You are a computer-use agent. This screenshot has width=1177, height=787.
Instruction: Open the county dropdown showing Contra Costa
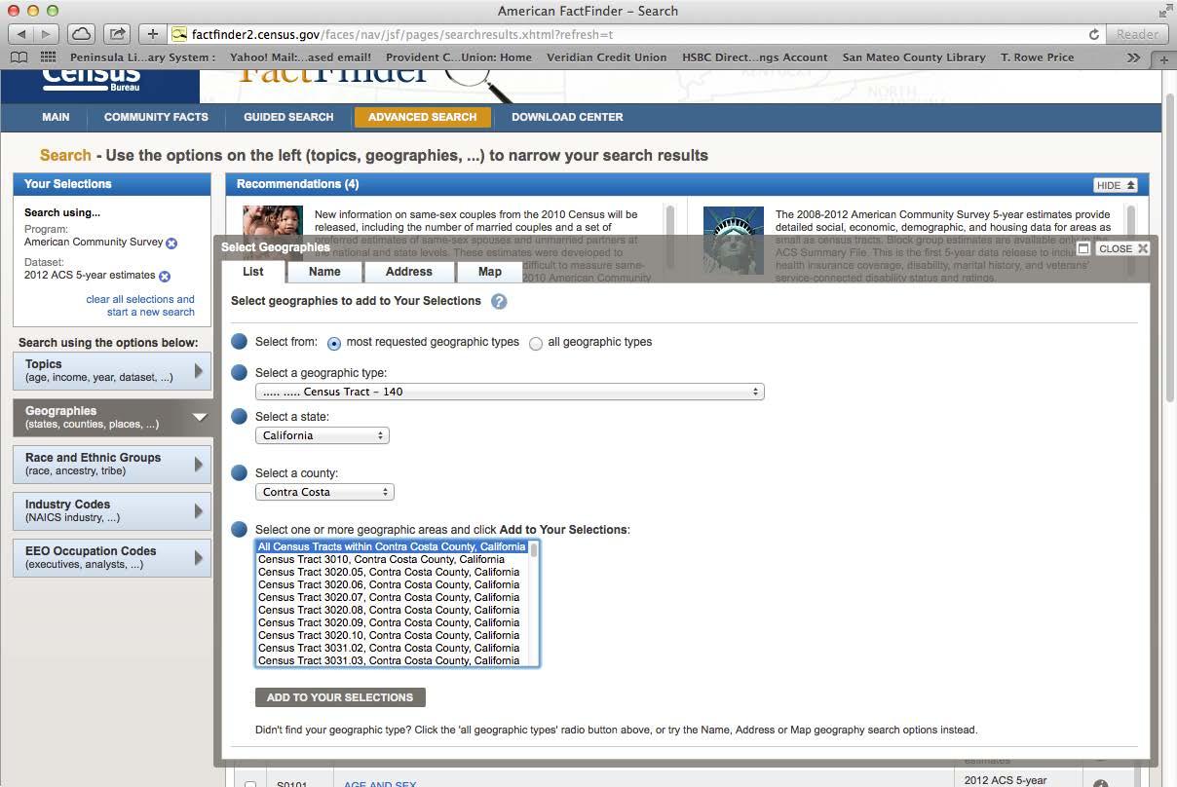[324, 492]
